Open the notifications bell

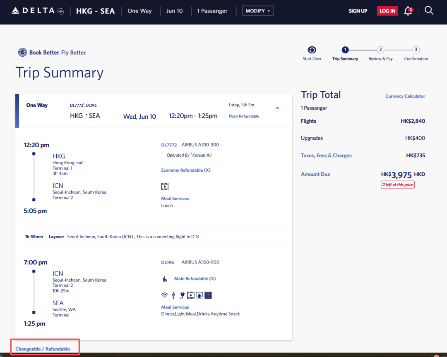pos(408,11)
